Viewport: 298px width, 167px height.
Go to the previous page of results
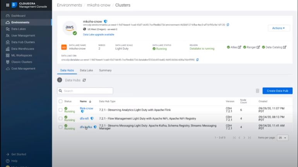[x=240, y=138]
